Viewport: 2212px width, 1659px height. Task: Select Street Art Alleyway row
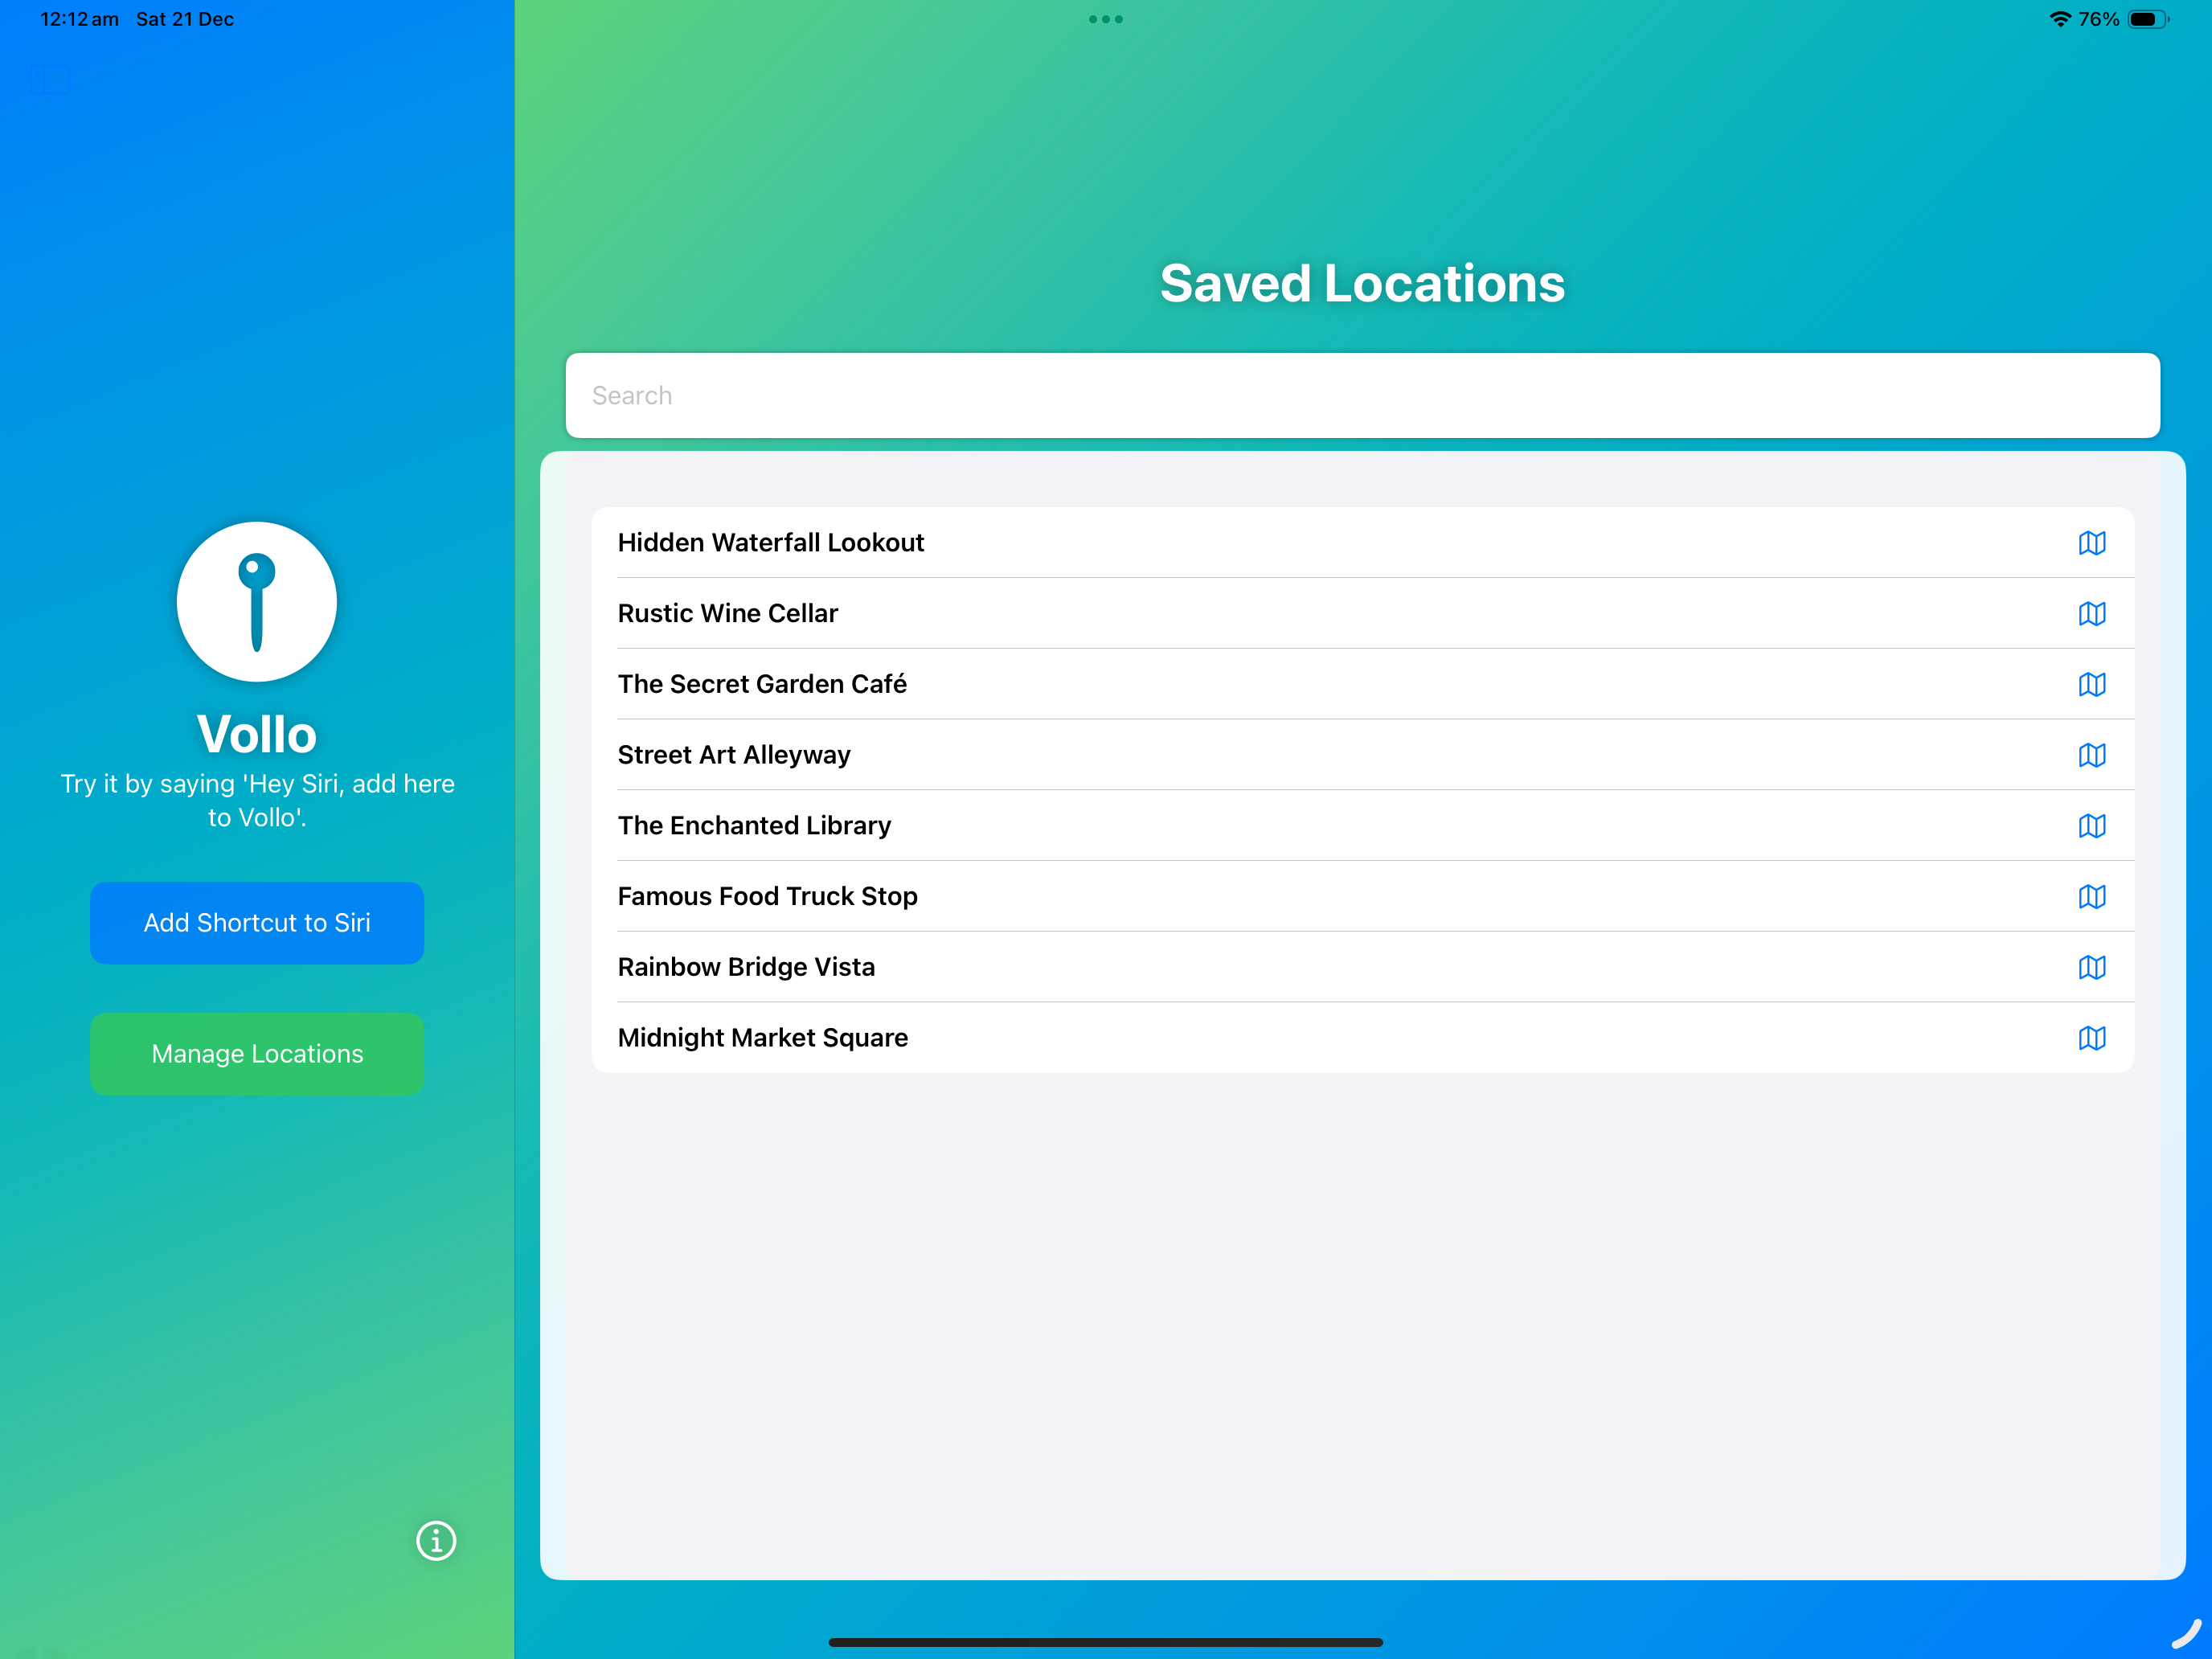tap(1362, 755)
